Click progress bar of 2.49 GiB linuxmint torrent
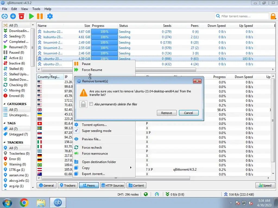Screen dimensions: 278x208 click(x=105, y=43)
